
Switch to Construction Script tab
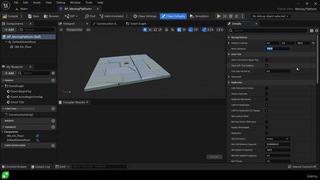click(x=105, y=23)
